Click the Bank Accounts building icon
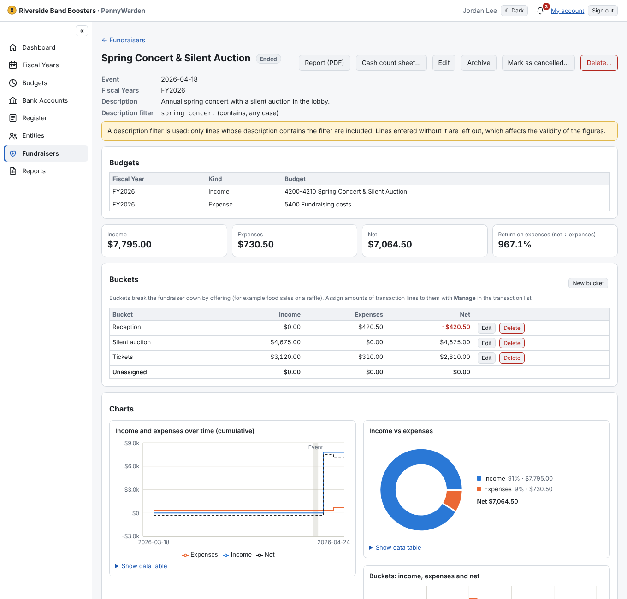Image resolution: width=627 pixels, height=599 pixels. click(13, 100)
